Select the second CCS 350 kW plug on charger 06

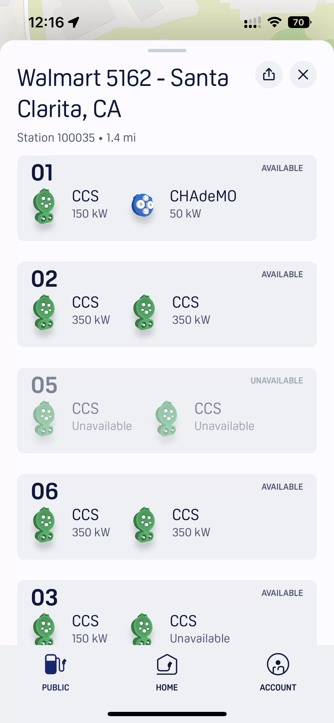171,524
